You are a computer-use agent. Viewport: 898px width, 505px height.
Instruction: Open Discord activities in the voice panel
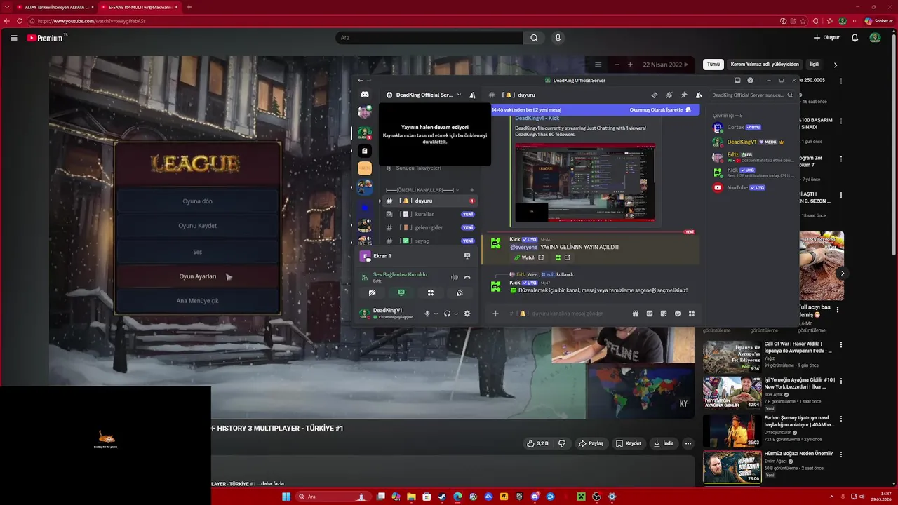(430, 293)
